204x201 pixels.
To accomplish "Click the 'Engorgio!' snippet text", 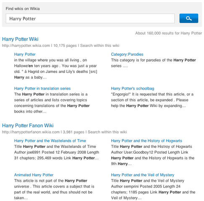I will coord(120,94).
